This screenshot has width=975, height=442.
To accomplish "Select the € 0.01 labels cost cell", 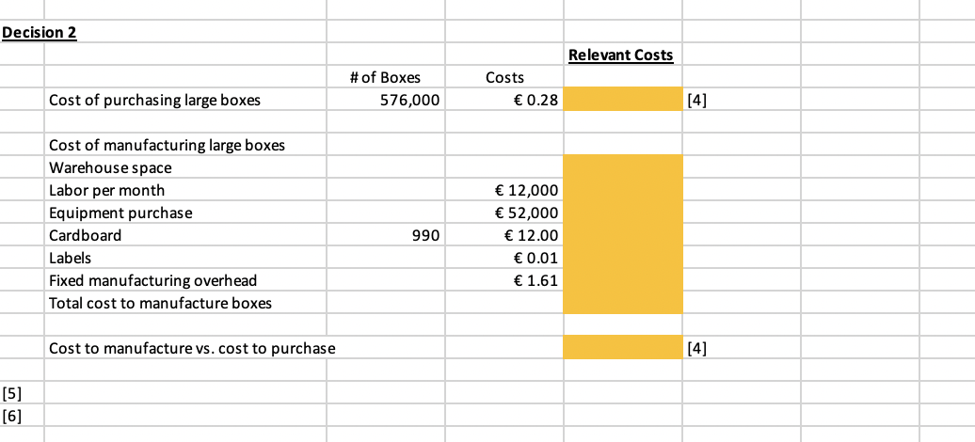I will click(503, 258).
